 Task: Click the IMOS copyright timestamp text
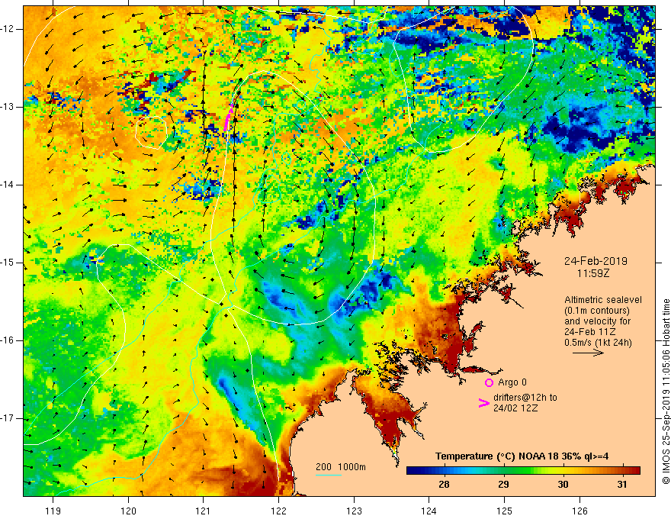666,392
